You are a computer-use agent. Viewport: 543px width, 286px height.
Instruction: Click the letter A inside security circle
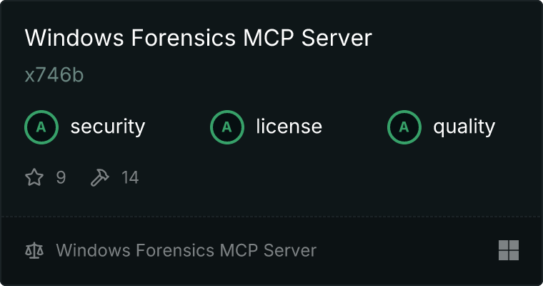pos(41,127)
